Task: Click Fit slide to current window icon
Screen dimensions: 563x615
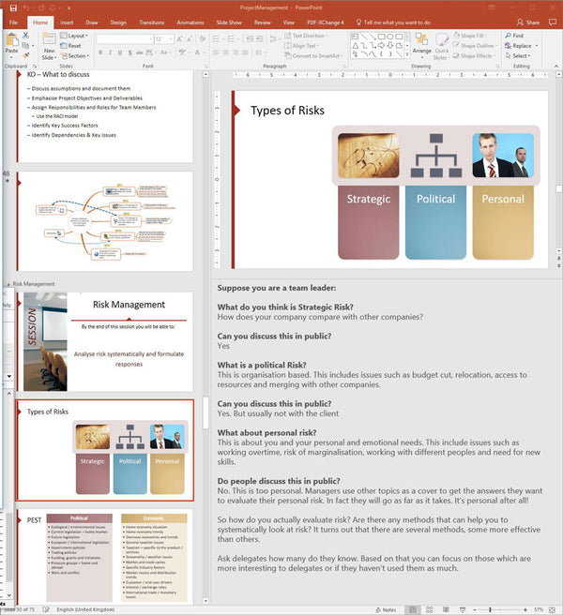Action: click(552, 609)
